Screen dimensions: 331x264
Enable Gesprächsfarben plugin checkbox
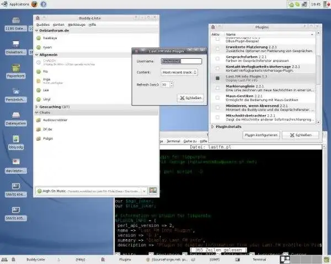pos(217,58)
